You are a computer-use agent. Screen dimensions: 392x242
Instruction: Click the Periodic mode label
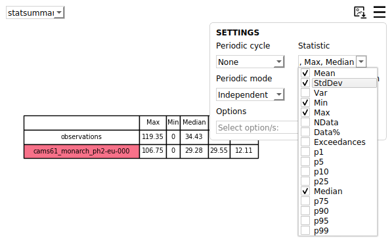[x=244, y=79]
